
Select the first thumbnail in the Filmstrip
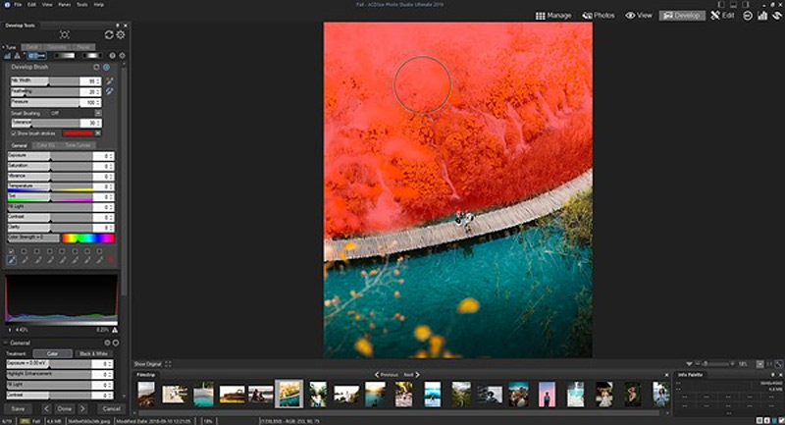click(x=146, y=394)
